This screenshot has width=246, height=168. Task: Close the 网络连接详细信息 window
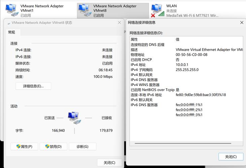[x=242, y=23]
